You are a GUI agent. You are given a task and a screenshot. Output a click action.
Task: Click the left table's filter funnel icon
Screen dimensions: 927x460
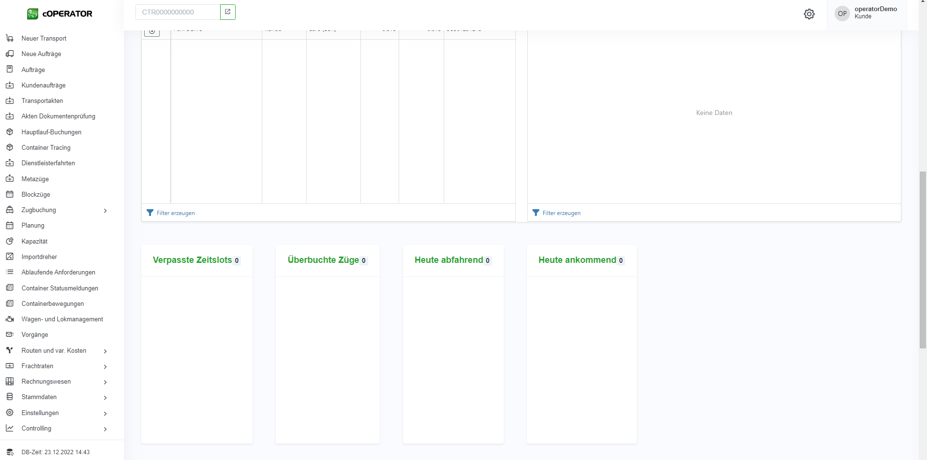tap(150, 213)
